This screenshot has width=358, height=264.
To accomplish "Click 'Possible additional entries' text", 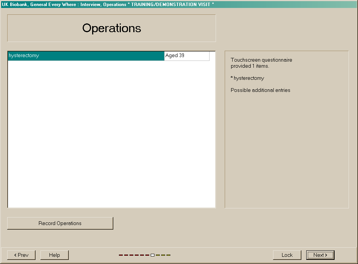I will [x=260, y=90].
